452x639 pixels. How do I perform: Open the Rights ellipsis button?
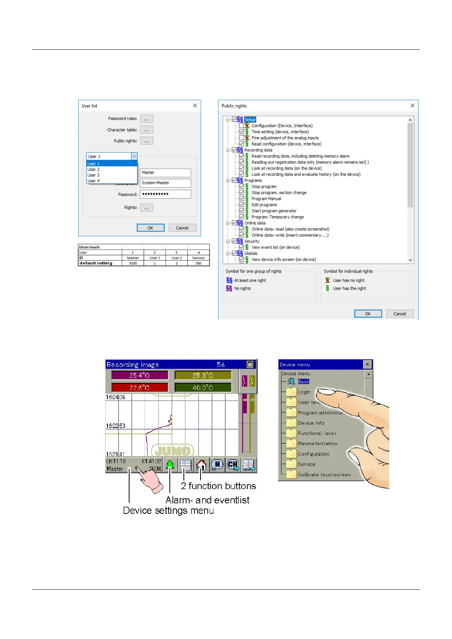(146, 208)
